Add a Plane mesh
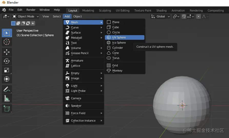Viewport: 229px width, 138px height. click(125, 22)
